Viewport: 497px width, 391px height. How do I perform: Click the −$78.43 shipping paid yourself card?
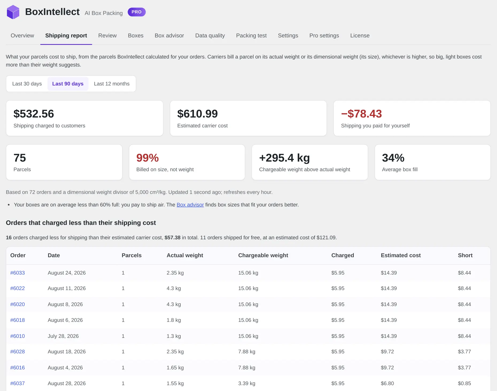(x=412, y=118)
